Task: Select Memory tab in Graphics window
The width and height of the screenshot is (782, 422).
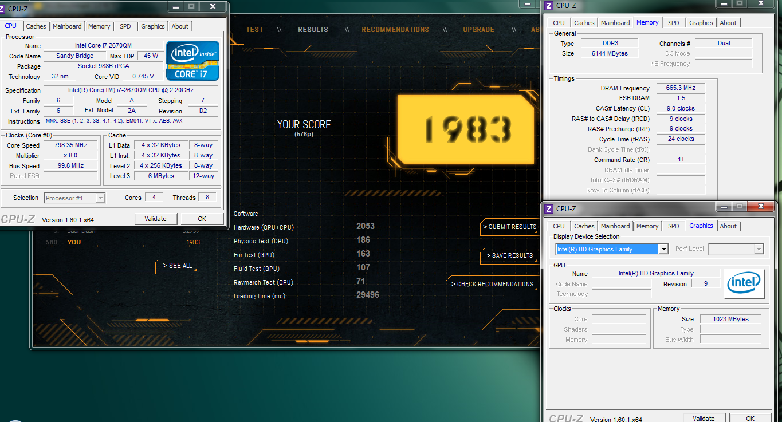Action: pos(647,226)
